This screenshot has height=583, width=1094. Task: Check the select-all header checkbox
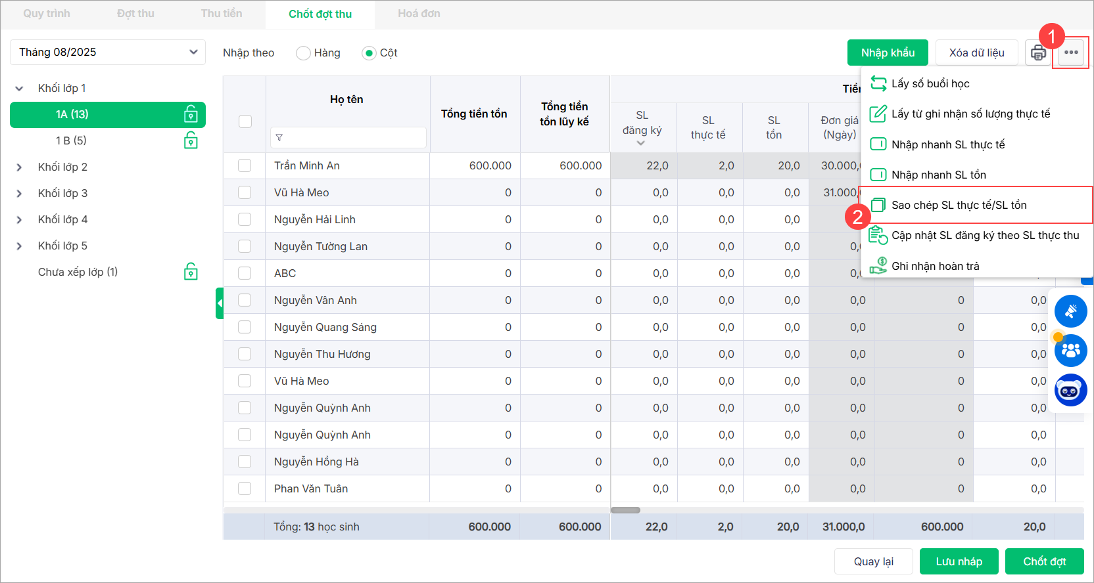pos(245,121)
